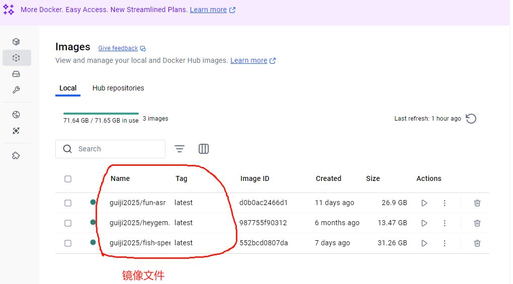Screen dimensions: 513x284
Task: Tick the checkbox for guiji2025/fun-asr
Action: point(68,203)
